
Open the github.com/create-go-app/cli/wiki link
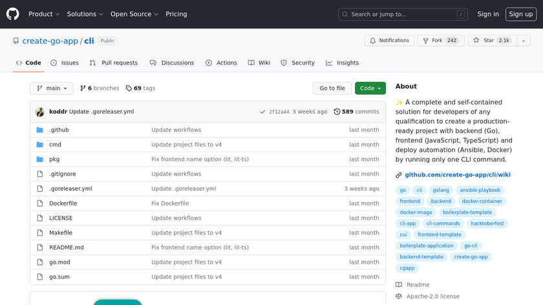click(x=458, y=175)
